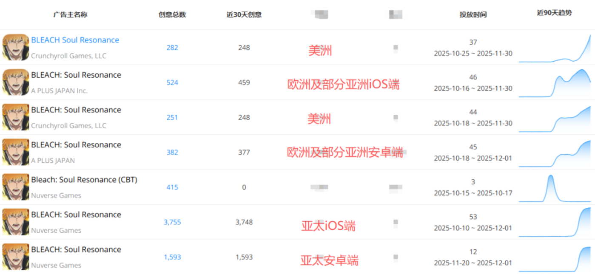Image resolution: width=595 pixels, height=274 pixels.
Task: Select app icon in row with 1,593 creatives
Action: [x=16, y=257]
